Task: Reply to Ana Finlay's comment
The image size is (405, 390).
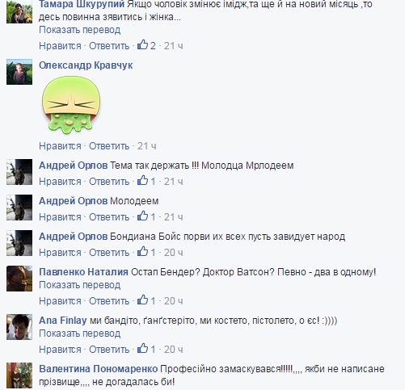Action: (x=109, y=350)
